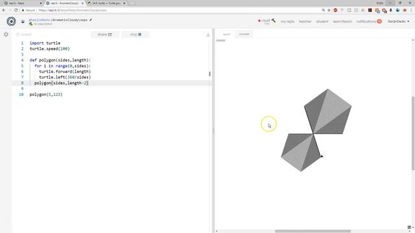This screenshot has width=415, height=233.
Task: Click the @SanjinDedic username link
Action: click(x=40, y=20)
